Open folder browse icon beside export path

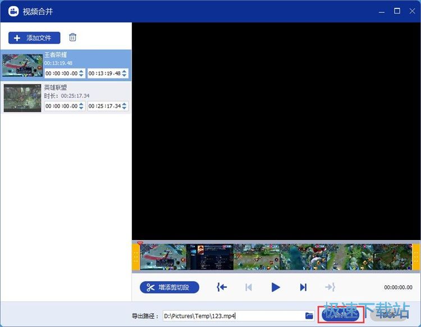[309, 316]
